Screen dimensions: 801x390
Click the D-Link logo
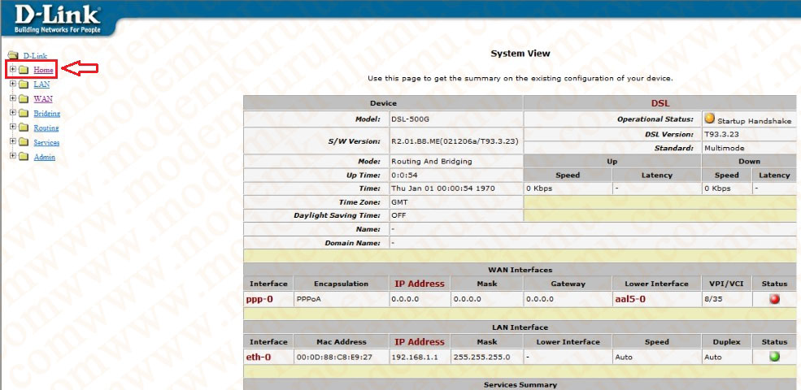57,19
